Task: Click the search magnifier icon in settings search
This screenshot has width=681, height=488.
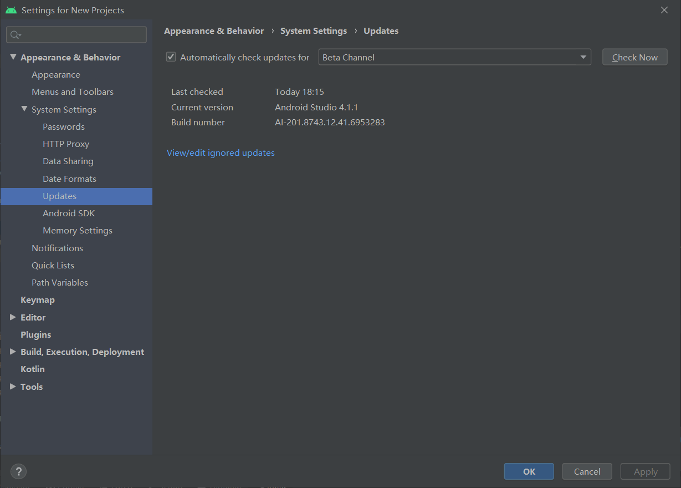Action: click(x=16, y=35)
